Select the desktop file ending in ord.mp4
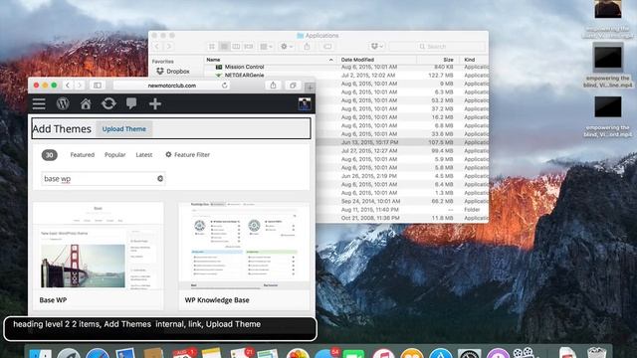The height and width of the screenshot is (358, 637). [608, 117]
